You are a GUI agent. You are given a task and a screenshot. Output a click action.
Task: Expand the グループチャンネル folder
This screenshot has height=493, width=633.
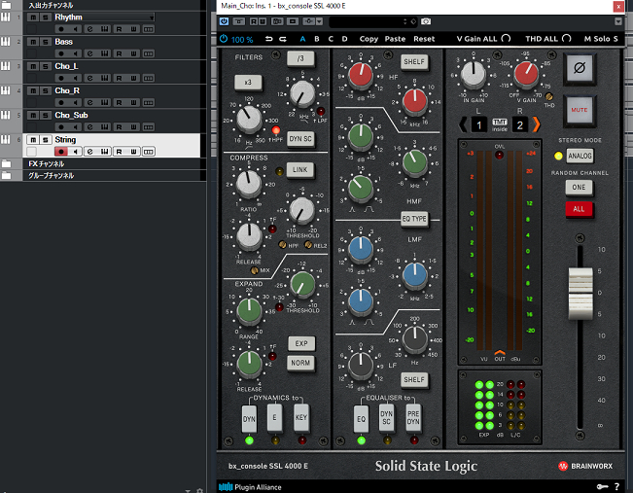pyautogui.click(x=7, y=175)
